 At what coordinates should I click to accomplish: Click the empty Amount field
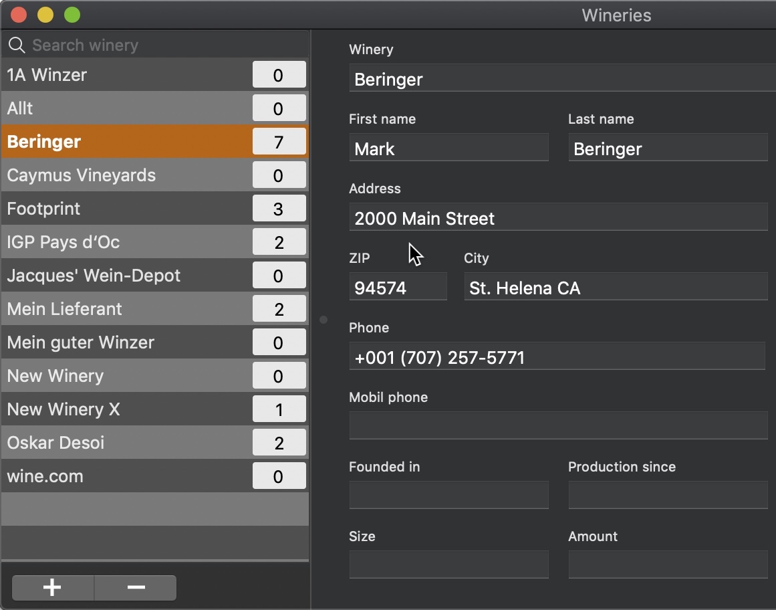668,565
